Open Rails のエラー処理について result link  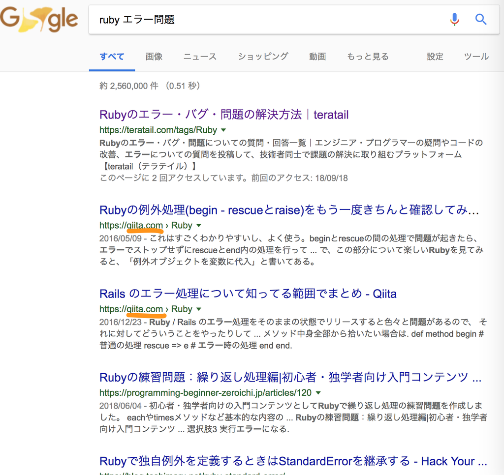[x=248, y=294]
